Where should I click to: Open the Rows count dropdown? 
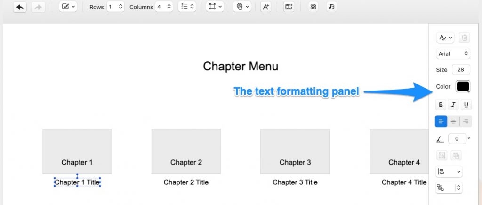point(115,7)
